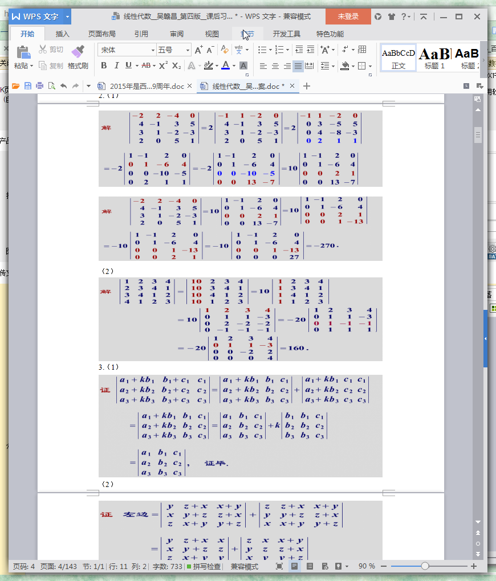Open the quick access toolbar customize arrow
Screen dimensions: 496x581
pos(88,87)
